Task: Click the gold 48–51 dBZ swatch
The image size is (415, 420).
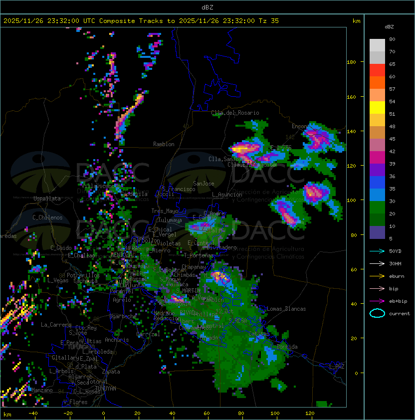Action: [x=377, y=120]
